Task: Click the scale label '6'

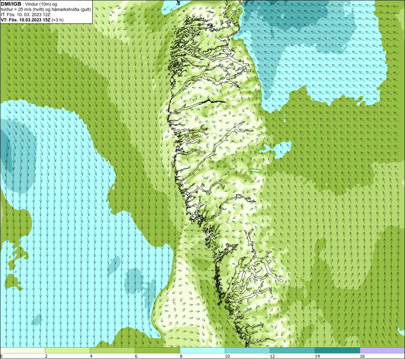Action: (136, 357)
